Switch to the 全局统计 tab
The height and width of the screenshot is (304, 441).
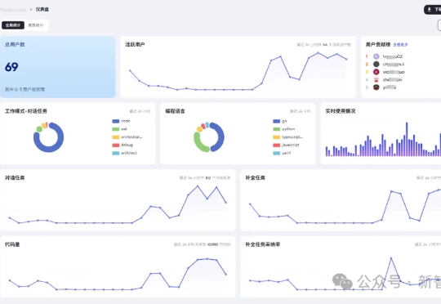(x=13, y=25)
